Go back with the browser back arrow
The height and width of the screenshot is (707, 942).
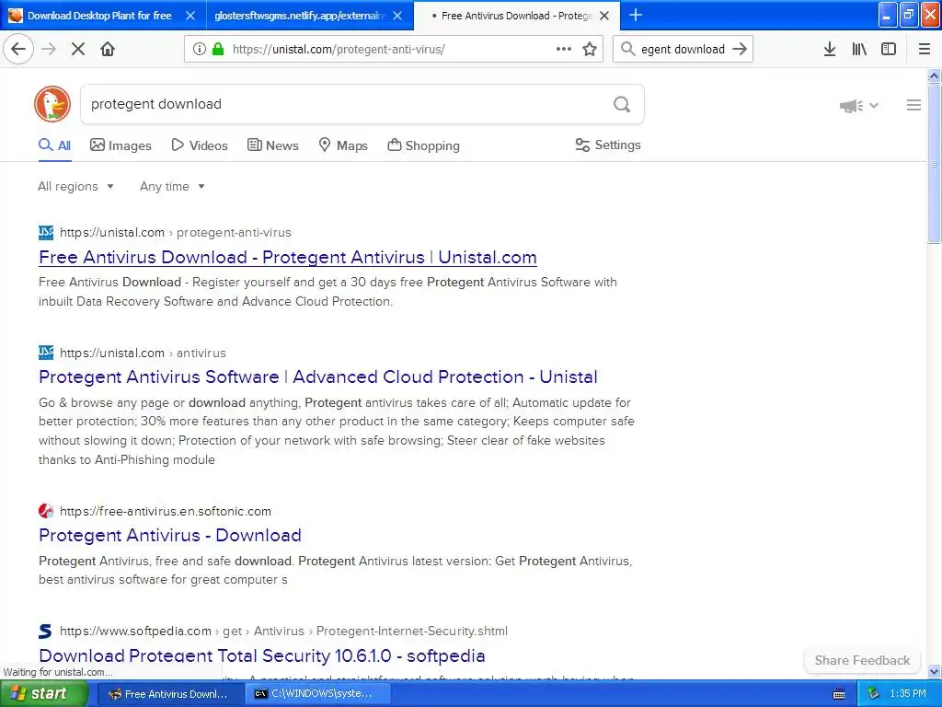[18, 49]
